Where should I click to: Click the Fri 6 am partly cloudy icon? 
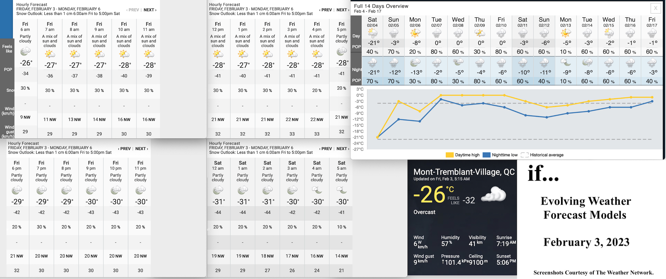coord(25,52)
